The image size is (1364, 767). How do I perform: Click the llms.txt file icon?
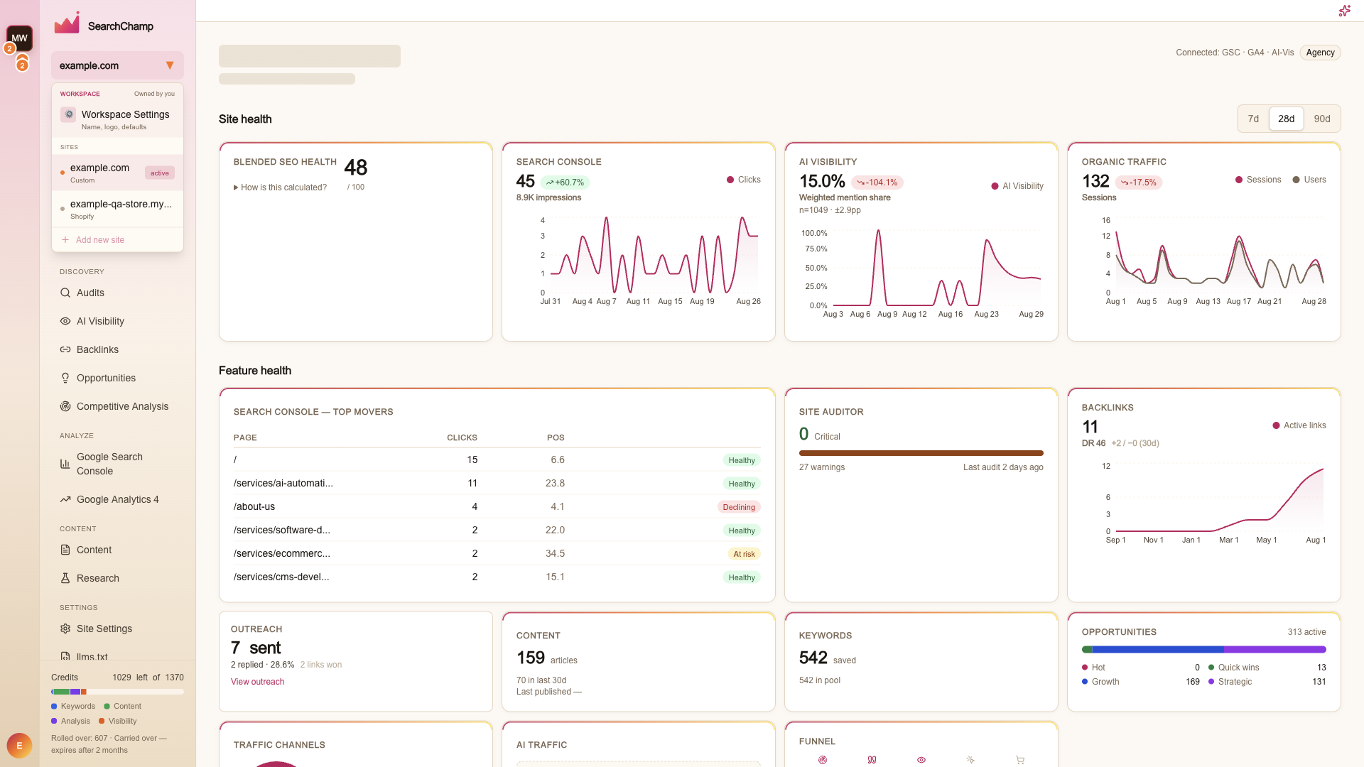(65, 656)
